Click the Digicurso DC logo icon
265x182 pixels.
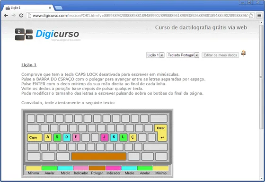[x=24, y=35]
